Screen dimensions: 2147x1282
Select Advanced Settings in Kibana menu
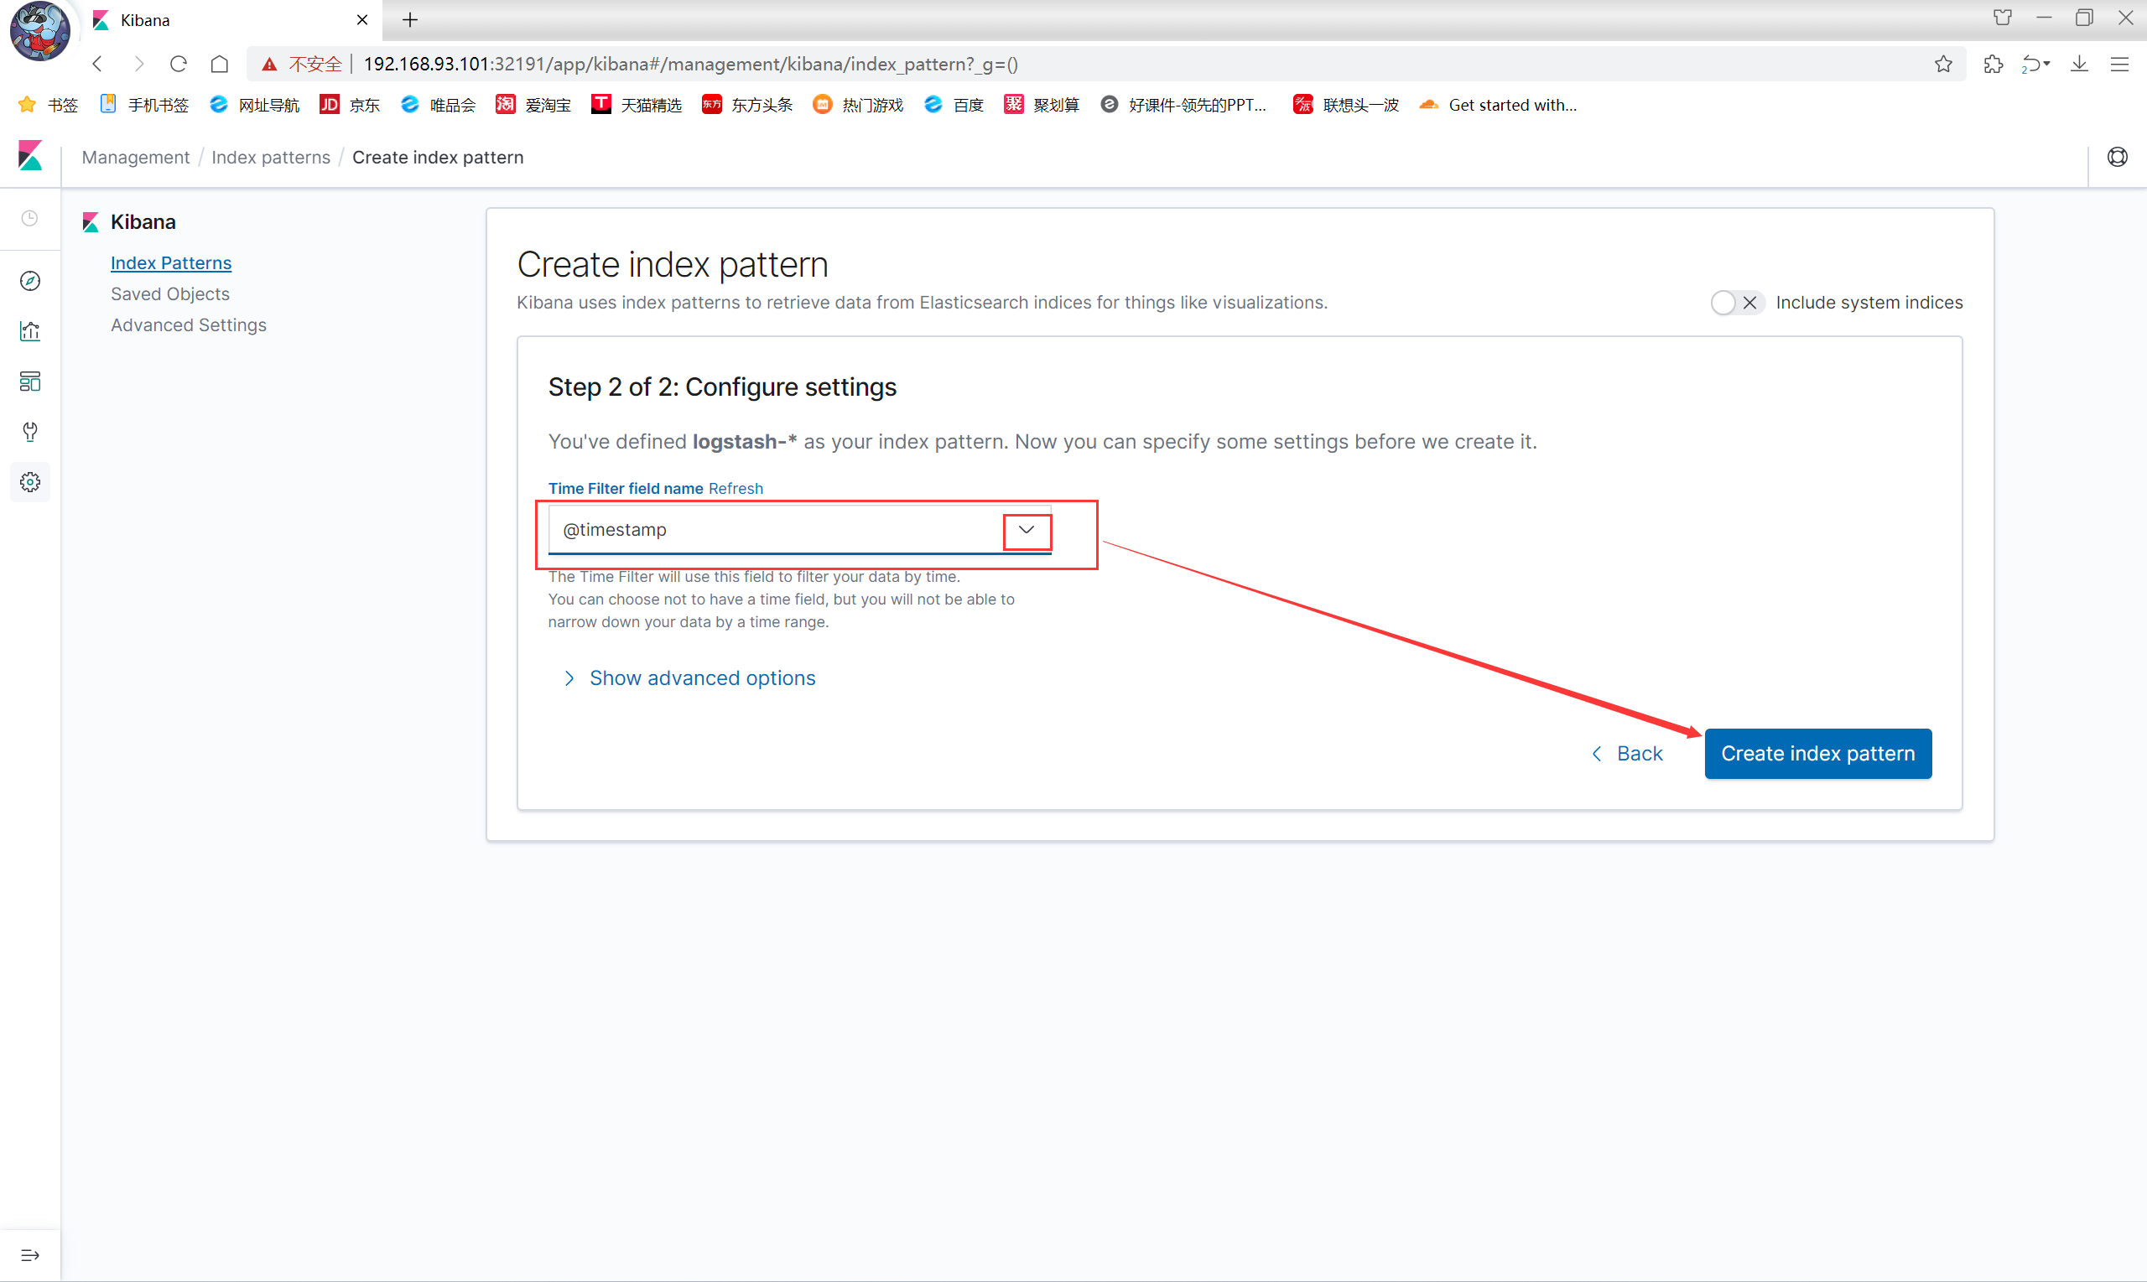click(x=189, y=324)
